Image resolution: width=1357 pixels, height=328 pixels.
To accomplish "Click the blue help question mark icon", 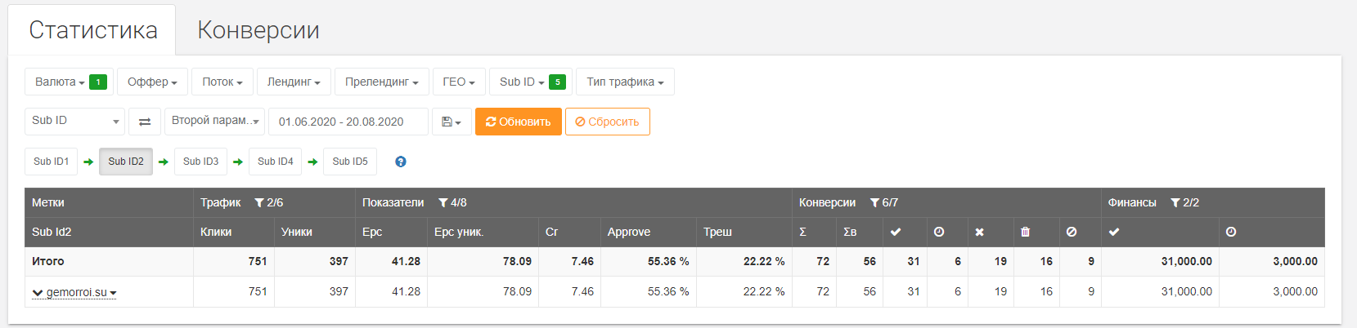I will (x=401, y=162).
